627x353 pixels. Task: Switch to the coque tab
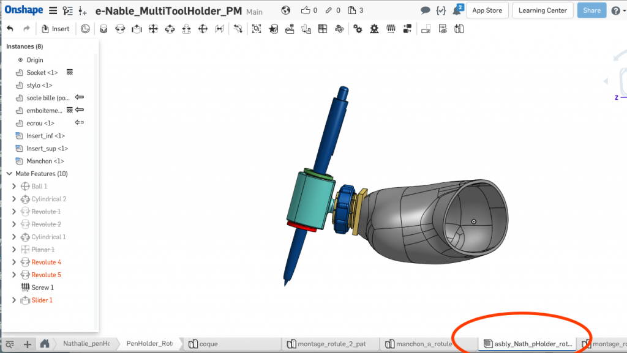point(208,344)
